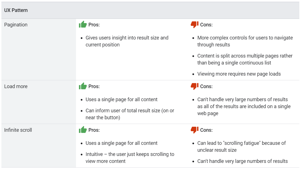Click the 'scrolling fatigue' bullet text

coord(241,146)
